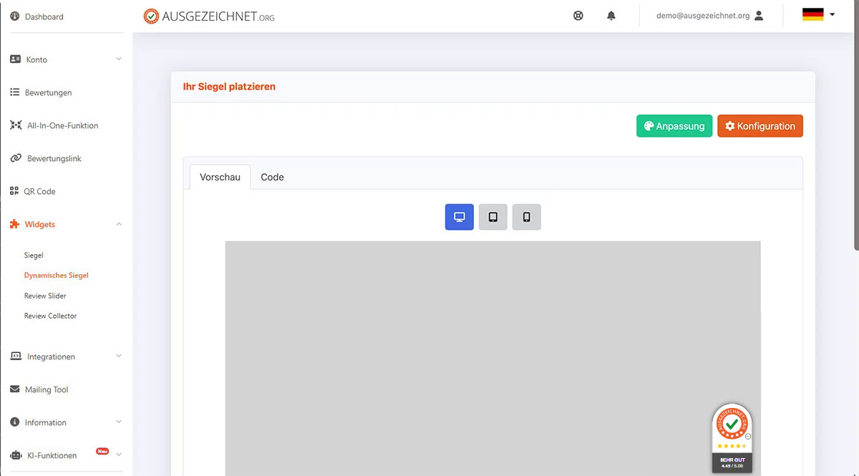Viewport: 859px width, 476px height.
Task: Click the Mailing Tool envelope icon
Action: point(15,389)
